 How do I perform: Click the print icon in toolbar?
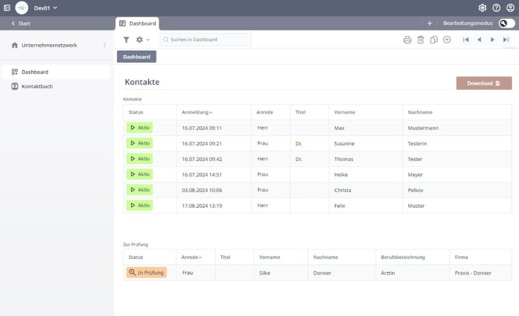click(408, 40)
